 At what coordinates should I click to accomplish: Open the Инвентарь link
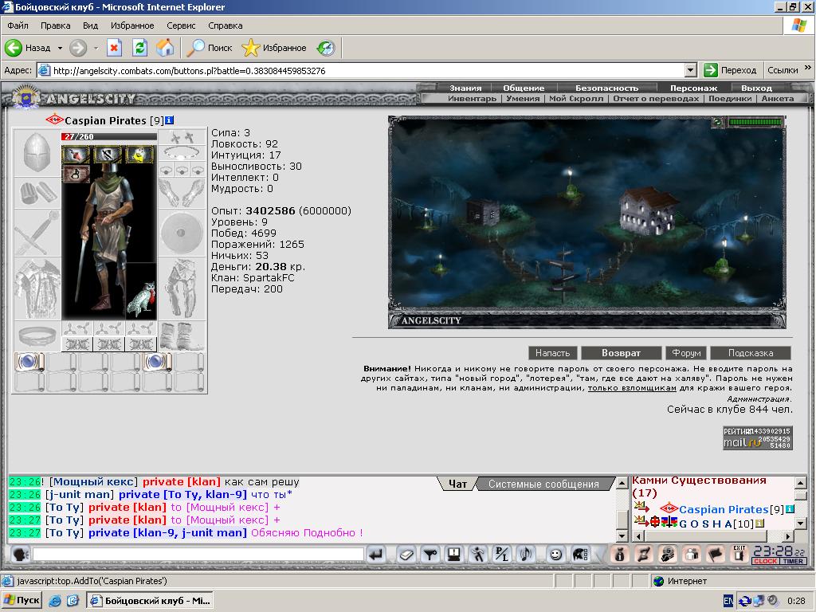[x=472, y=98]
